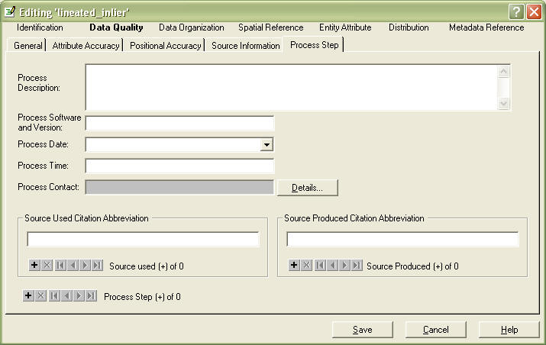Switch to the Positional Accuracy tab
The image size is (546, 345).
tap(165, 46)
